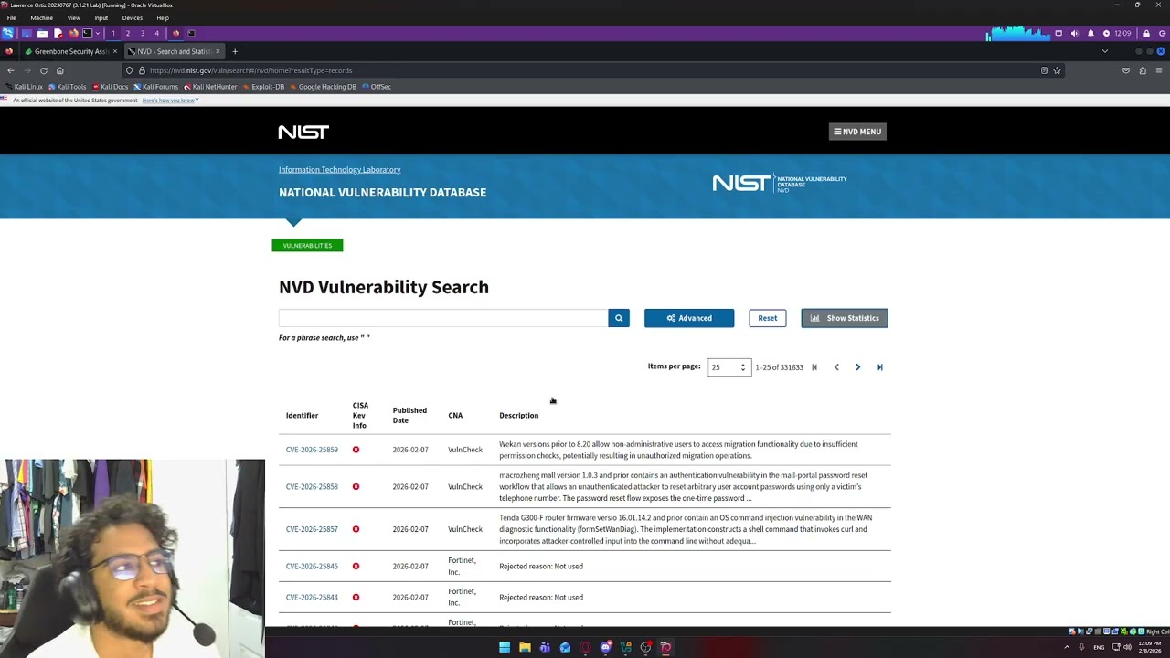
Task: Open the OffSec bookmark
Action: 377,87
